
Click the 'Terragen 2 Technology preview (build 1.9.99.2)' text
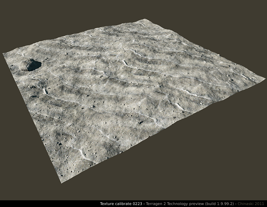tap(190, 204)
